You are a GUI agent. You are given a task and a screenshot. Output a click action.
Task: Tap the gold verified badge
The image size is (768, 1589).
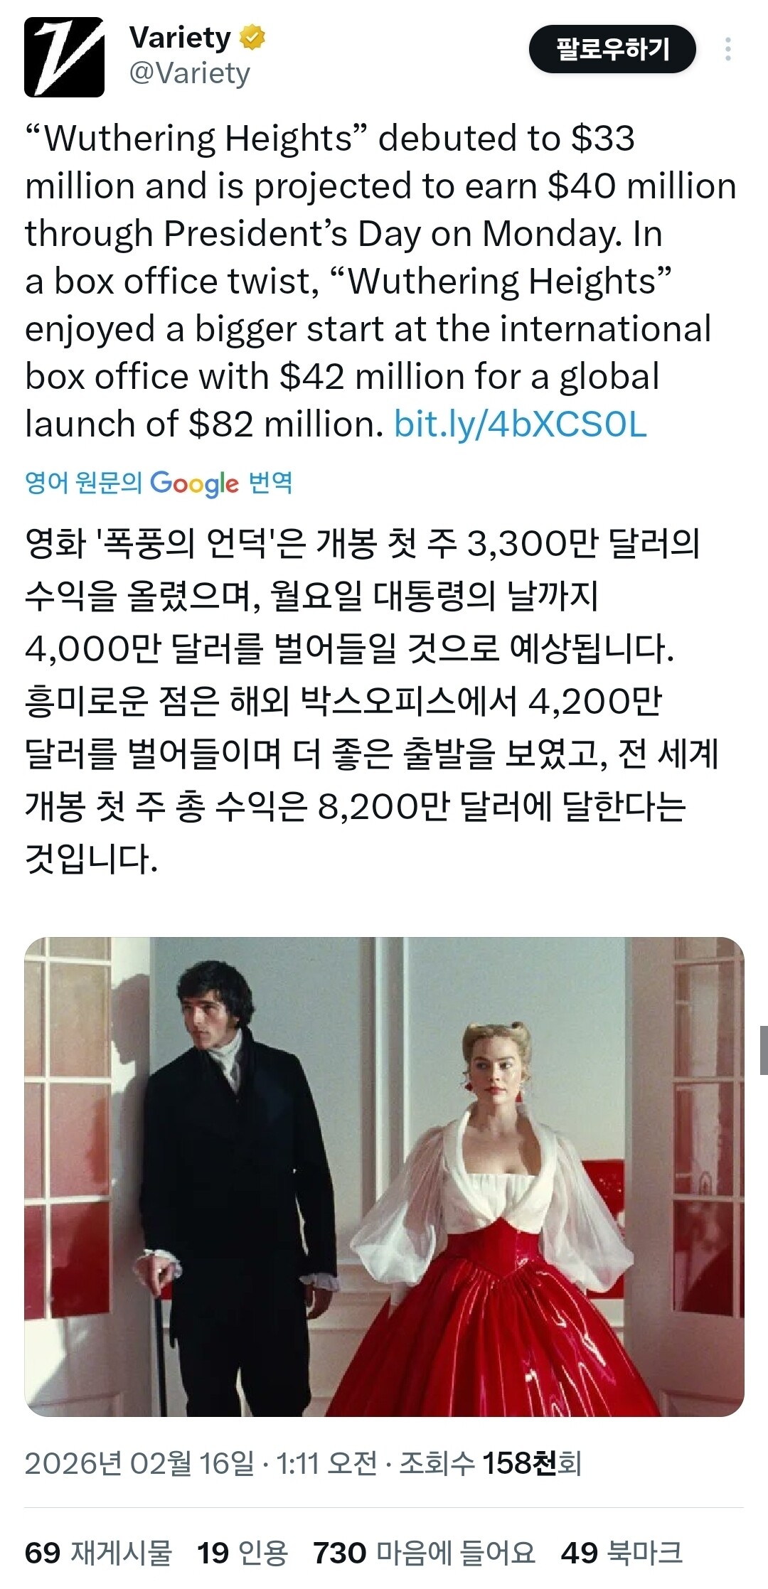(252, 37)
